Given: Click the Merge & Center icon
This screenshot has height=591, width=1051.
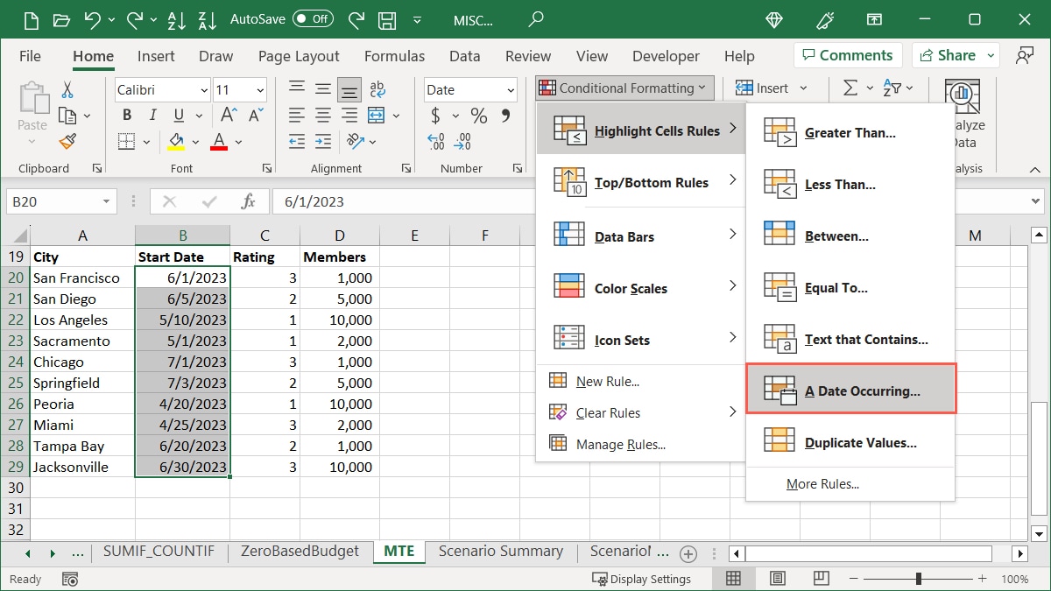Looking at the screenshot, I should point(377,116).
